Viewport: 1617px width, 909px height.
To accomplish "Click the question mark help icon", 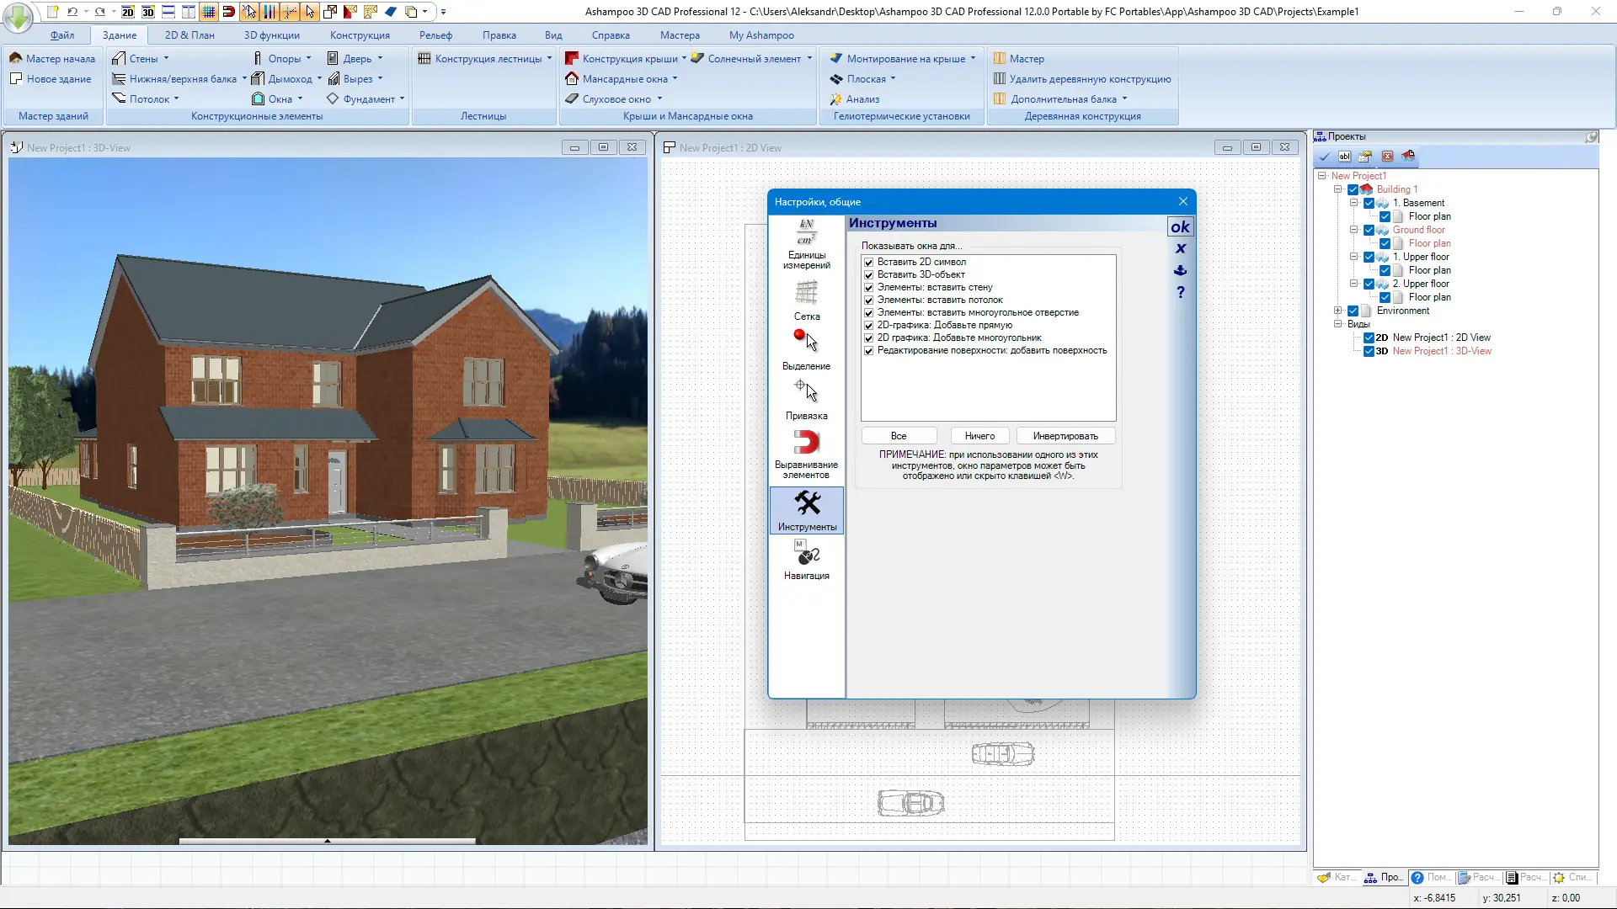I will point(1180,292).
